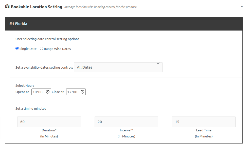The image size is (248, 144).
Task: Click the Single Date label text
Action: [28, 49]
